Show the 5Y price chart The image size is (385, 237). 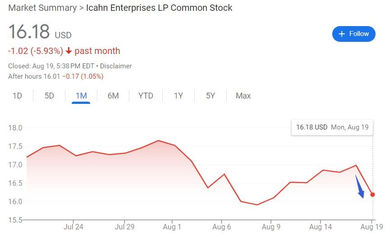(211, 96)
